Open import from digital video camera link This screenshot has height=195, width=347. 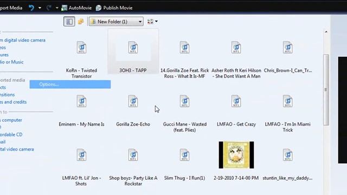23,40
